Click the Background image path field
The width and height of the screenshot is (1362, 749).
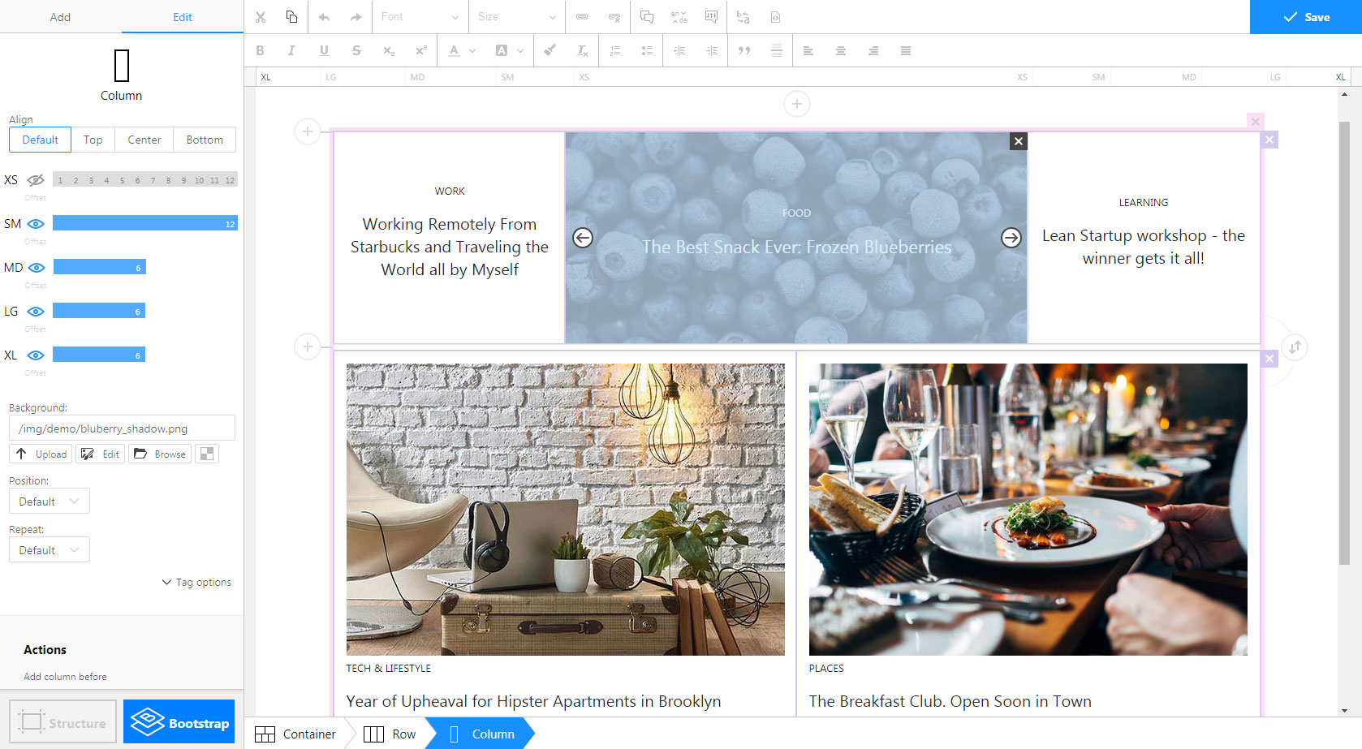(x=122, y=428)
